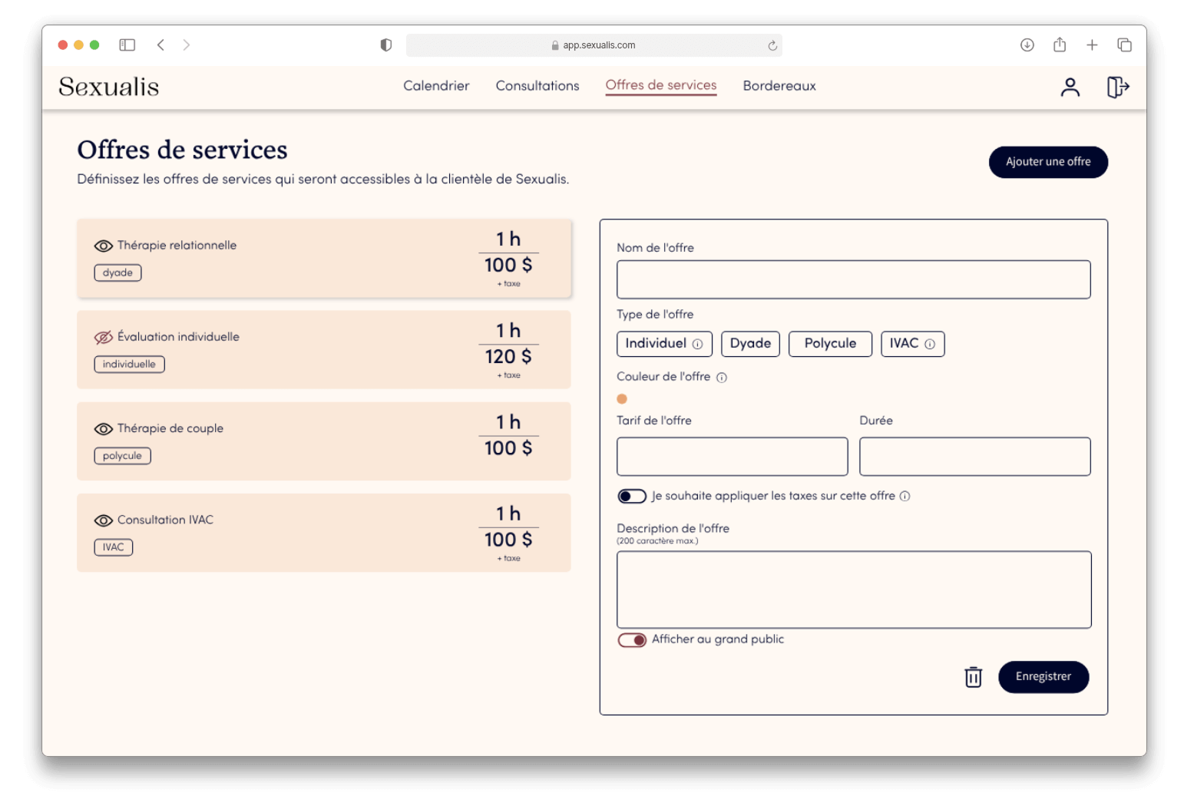Switch to the Calendrier tab
1184x796 pixels.
tap(436, 86)
